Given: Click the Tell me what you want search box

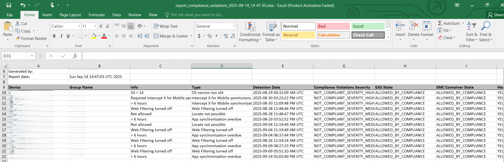Looking at the screenshot, I should pyautogui.click(x=194, y=15).
